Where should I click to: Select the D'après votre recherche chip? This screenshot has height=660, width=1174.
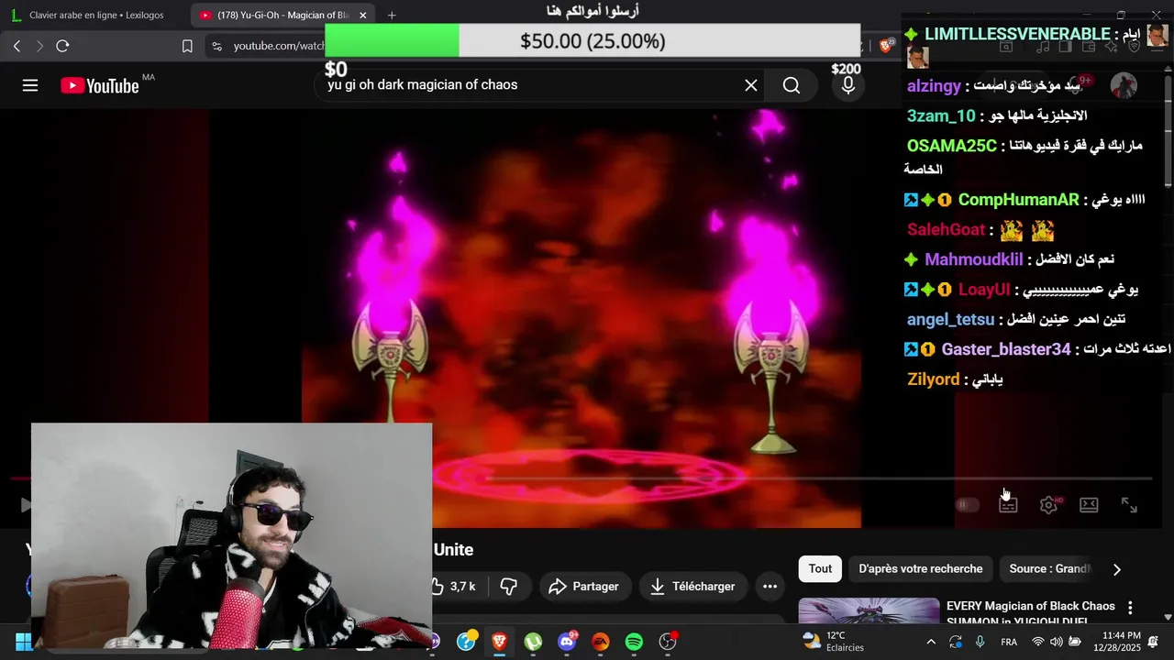point(920,569)
